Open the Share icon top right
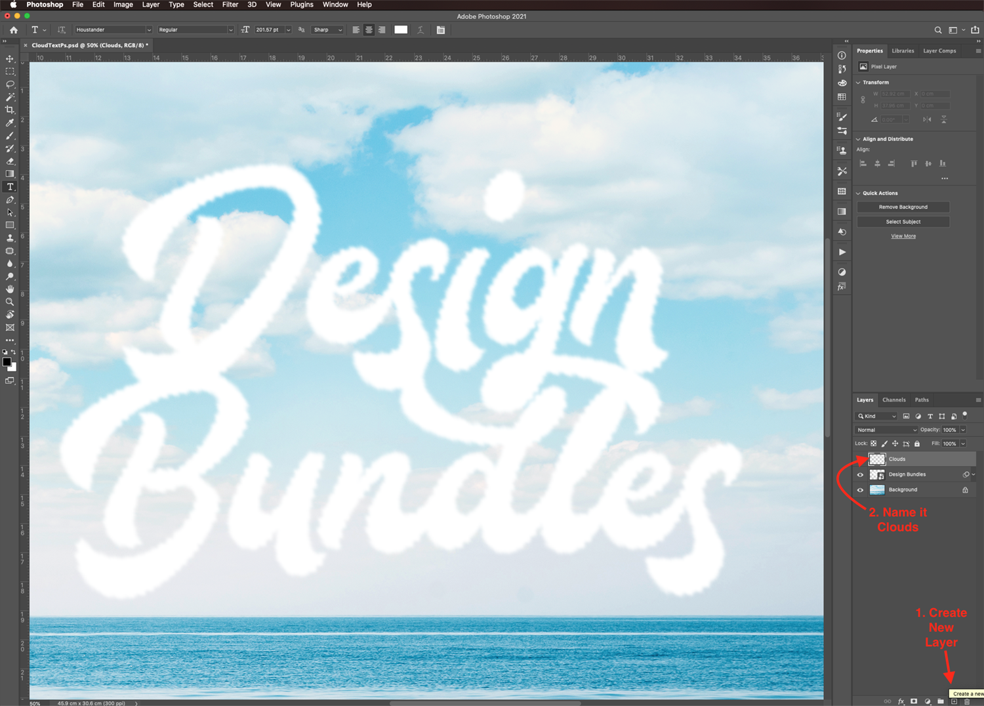This screenshot has width=984, height=706. tap(975, 30)
